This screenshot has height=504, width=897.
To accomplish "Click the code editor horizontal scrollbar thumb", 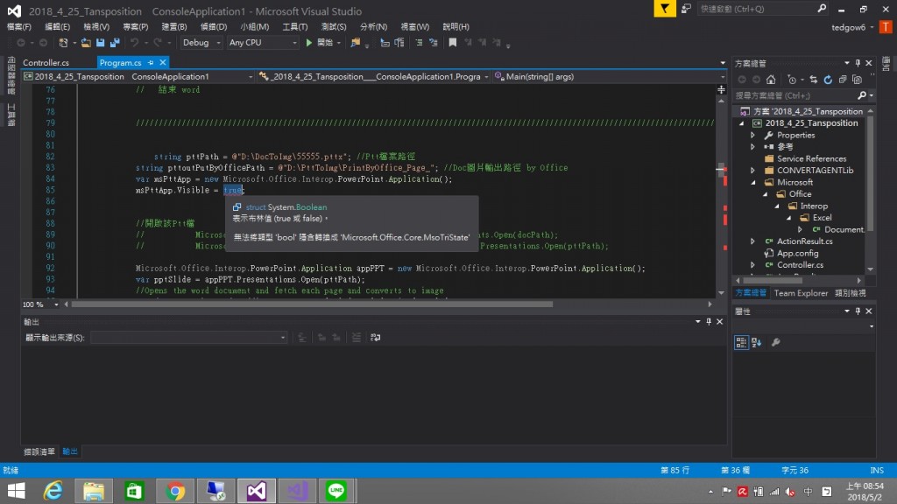I will [313, 304].
